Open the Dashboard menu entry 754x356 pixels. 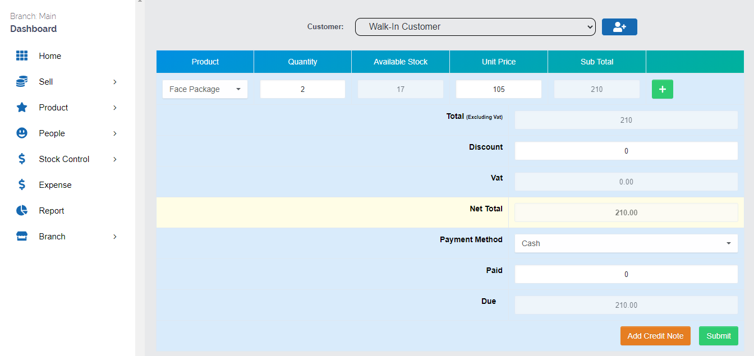click(x=33, y=29)
